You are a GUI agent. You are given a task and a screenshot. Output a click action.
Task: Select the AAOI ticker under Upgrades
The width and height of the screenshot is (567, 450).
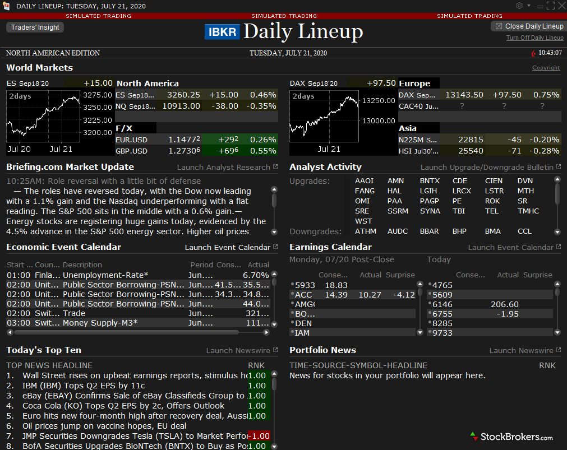(x=365, y=180)
